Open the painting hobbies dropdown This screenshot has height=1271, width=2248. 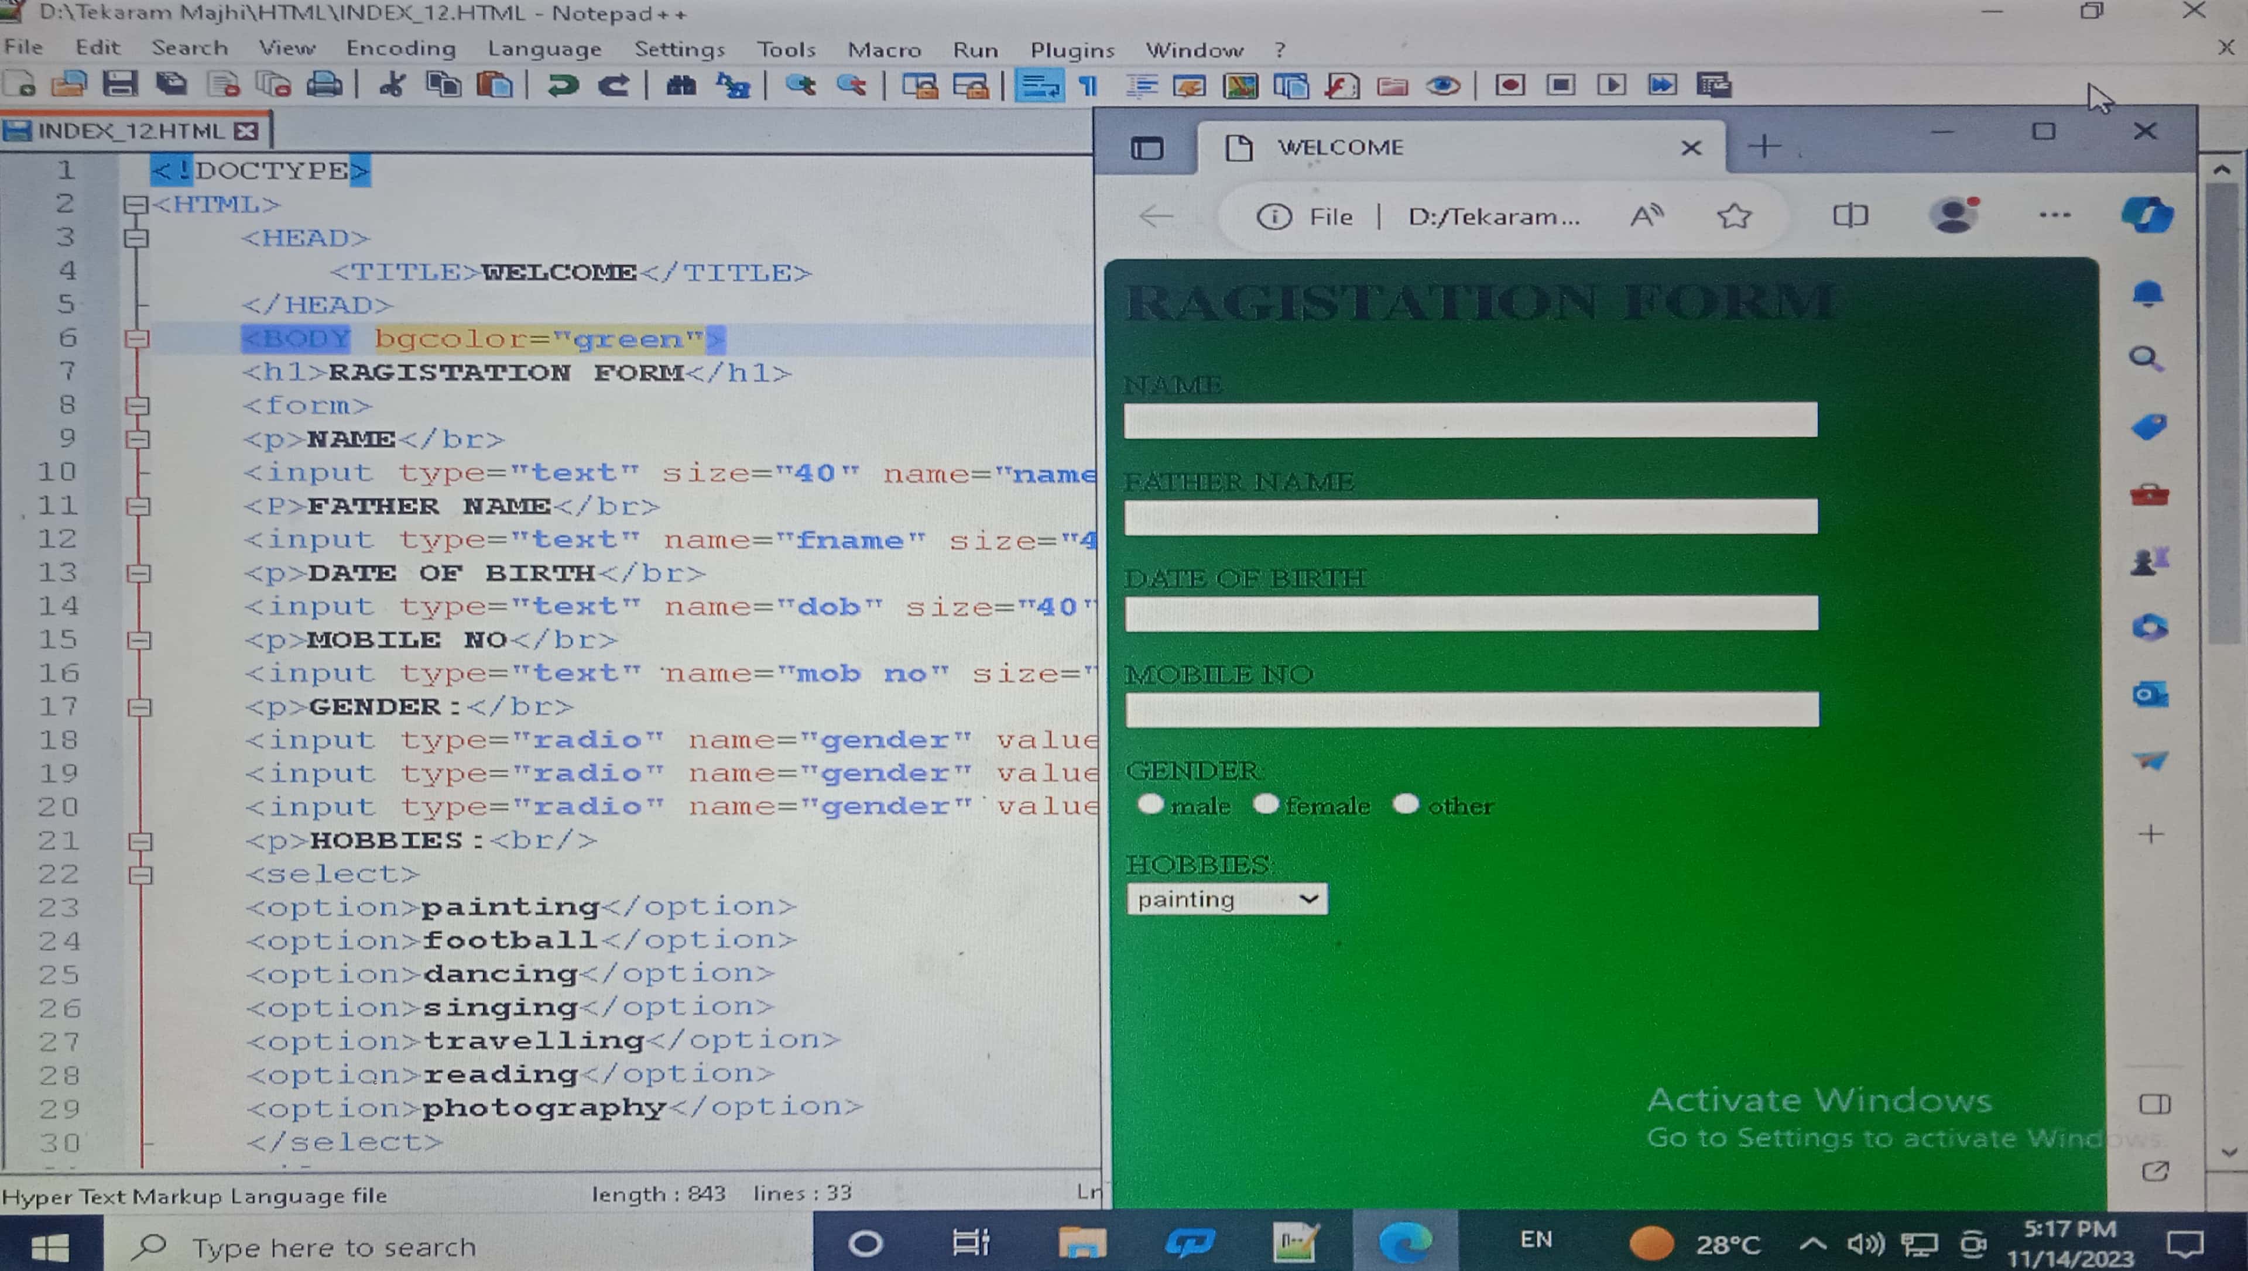(x=1226, y=898)
